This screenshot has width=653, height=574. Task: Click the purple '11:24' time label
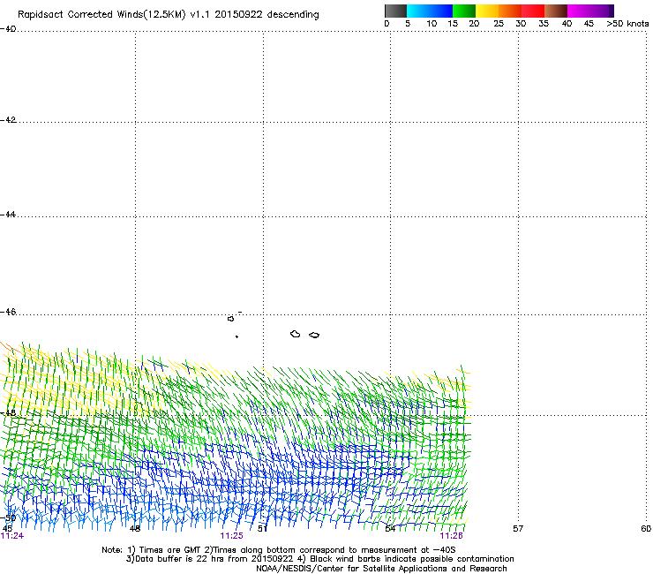point(12,536)
